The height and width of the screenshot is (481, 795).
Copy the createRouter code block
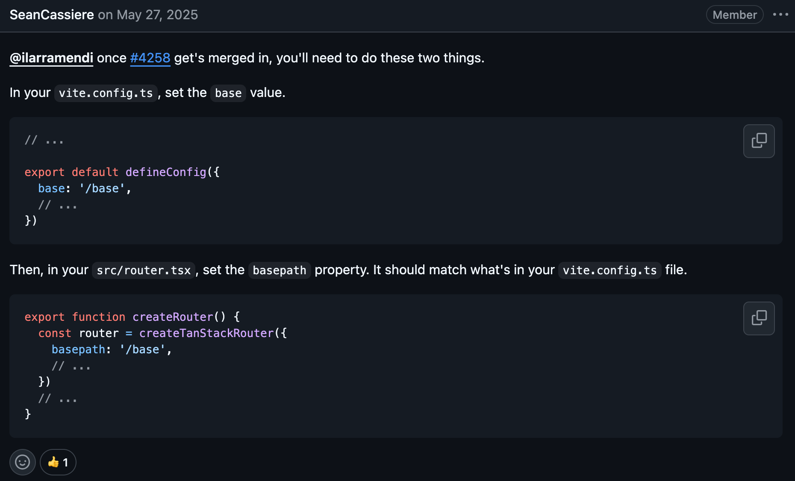click(759, 318)
